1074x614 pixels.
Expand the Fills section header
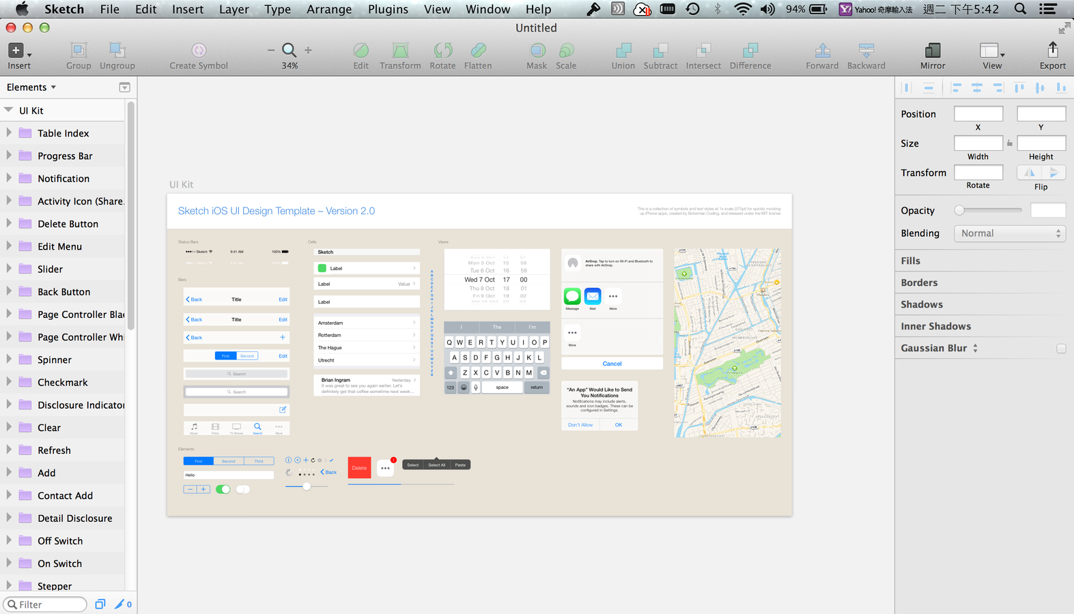[x=983, y=261]
